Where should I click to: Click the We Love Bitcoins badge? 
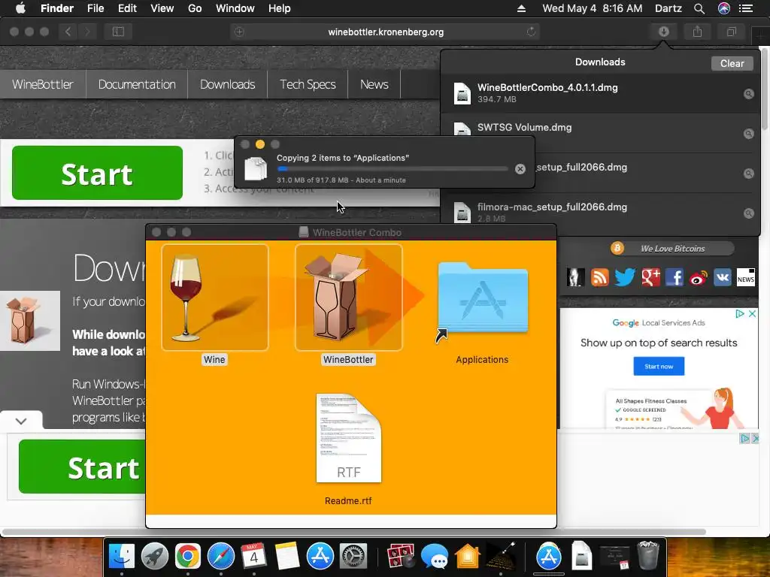point(671,249)
